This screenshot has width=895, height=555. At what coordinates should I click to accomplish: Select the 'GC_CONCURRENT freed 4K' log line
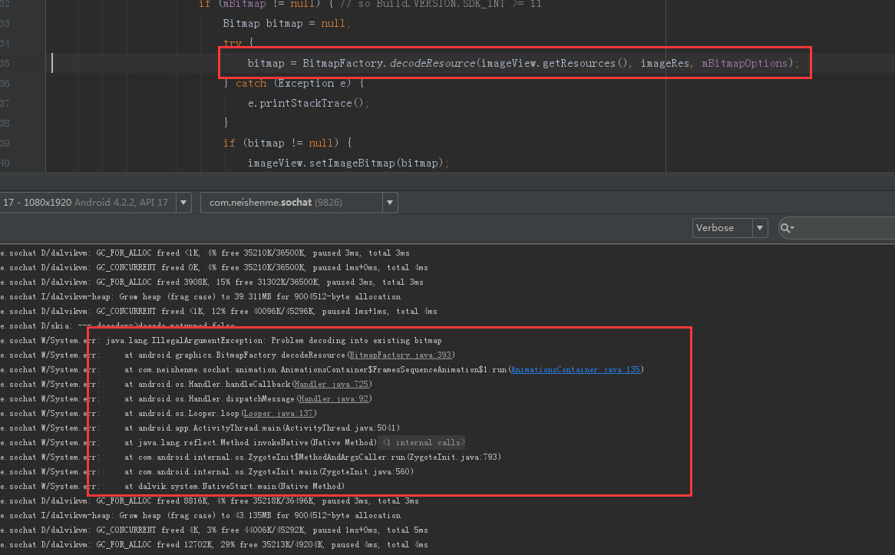(214, 530)
